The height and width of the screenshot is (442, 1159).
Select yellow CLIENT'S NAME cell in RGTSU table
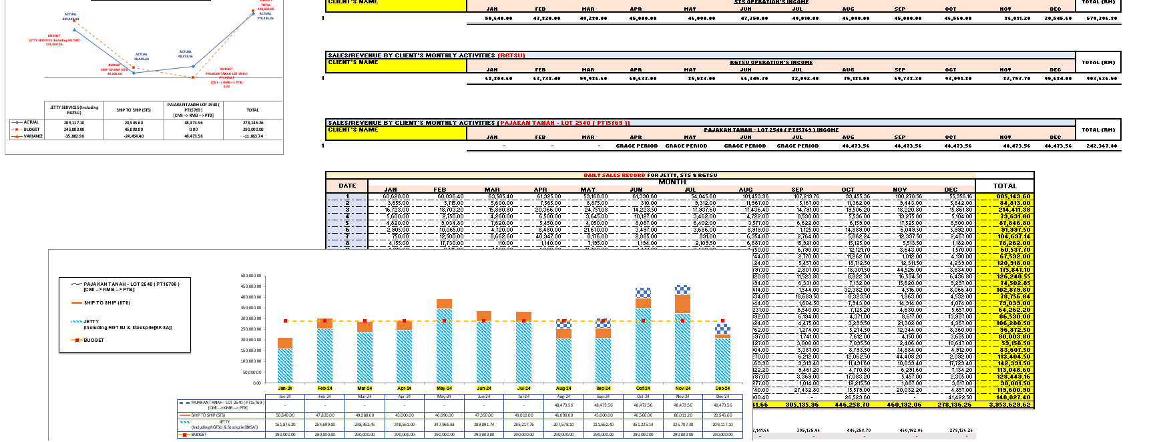pyautogui.click(x=397, y=66)
